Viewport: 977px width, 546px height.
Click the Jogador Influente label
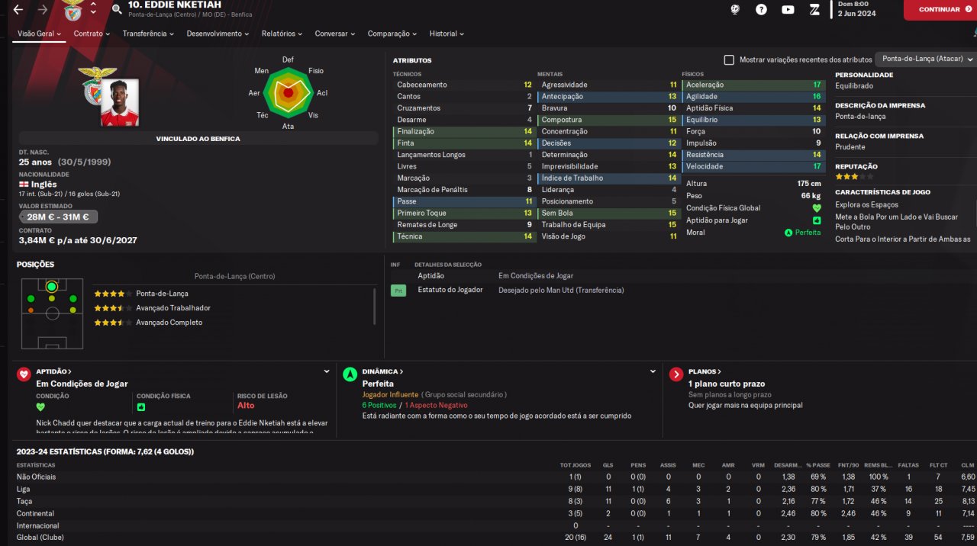390,395
